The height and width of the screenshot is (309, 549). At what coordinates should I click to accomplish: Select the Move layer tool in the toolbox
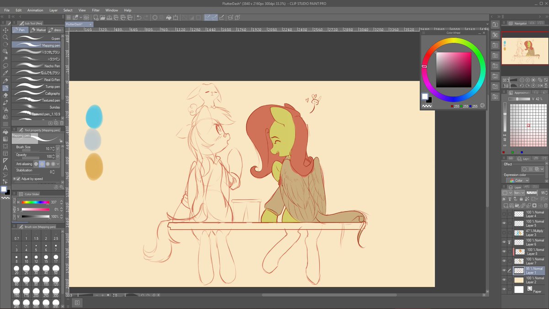click(x=5, y=30)
